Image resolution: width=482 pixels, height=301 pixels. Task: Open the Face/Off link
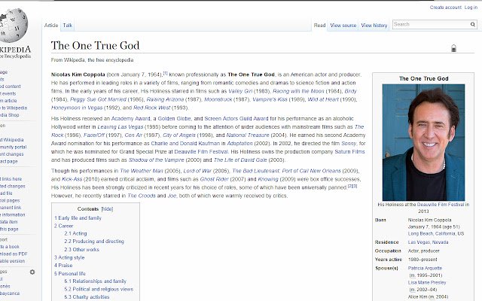click(94, 135)
